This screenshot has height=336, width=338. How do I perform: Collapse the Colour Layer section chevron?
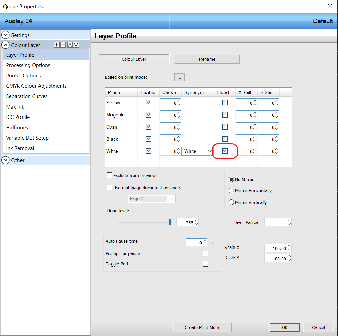6,45
